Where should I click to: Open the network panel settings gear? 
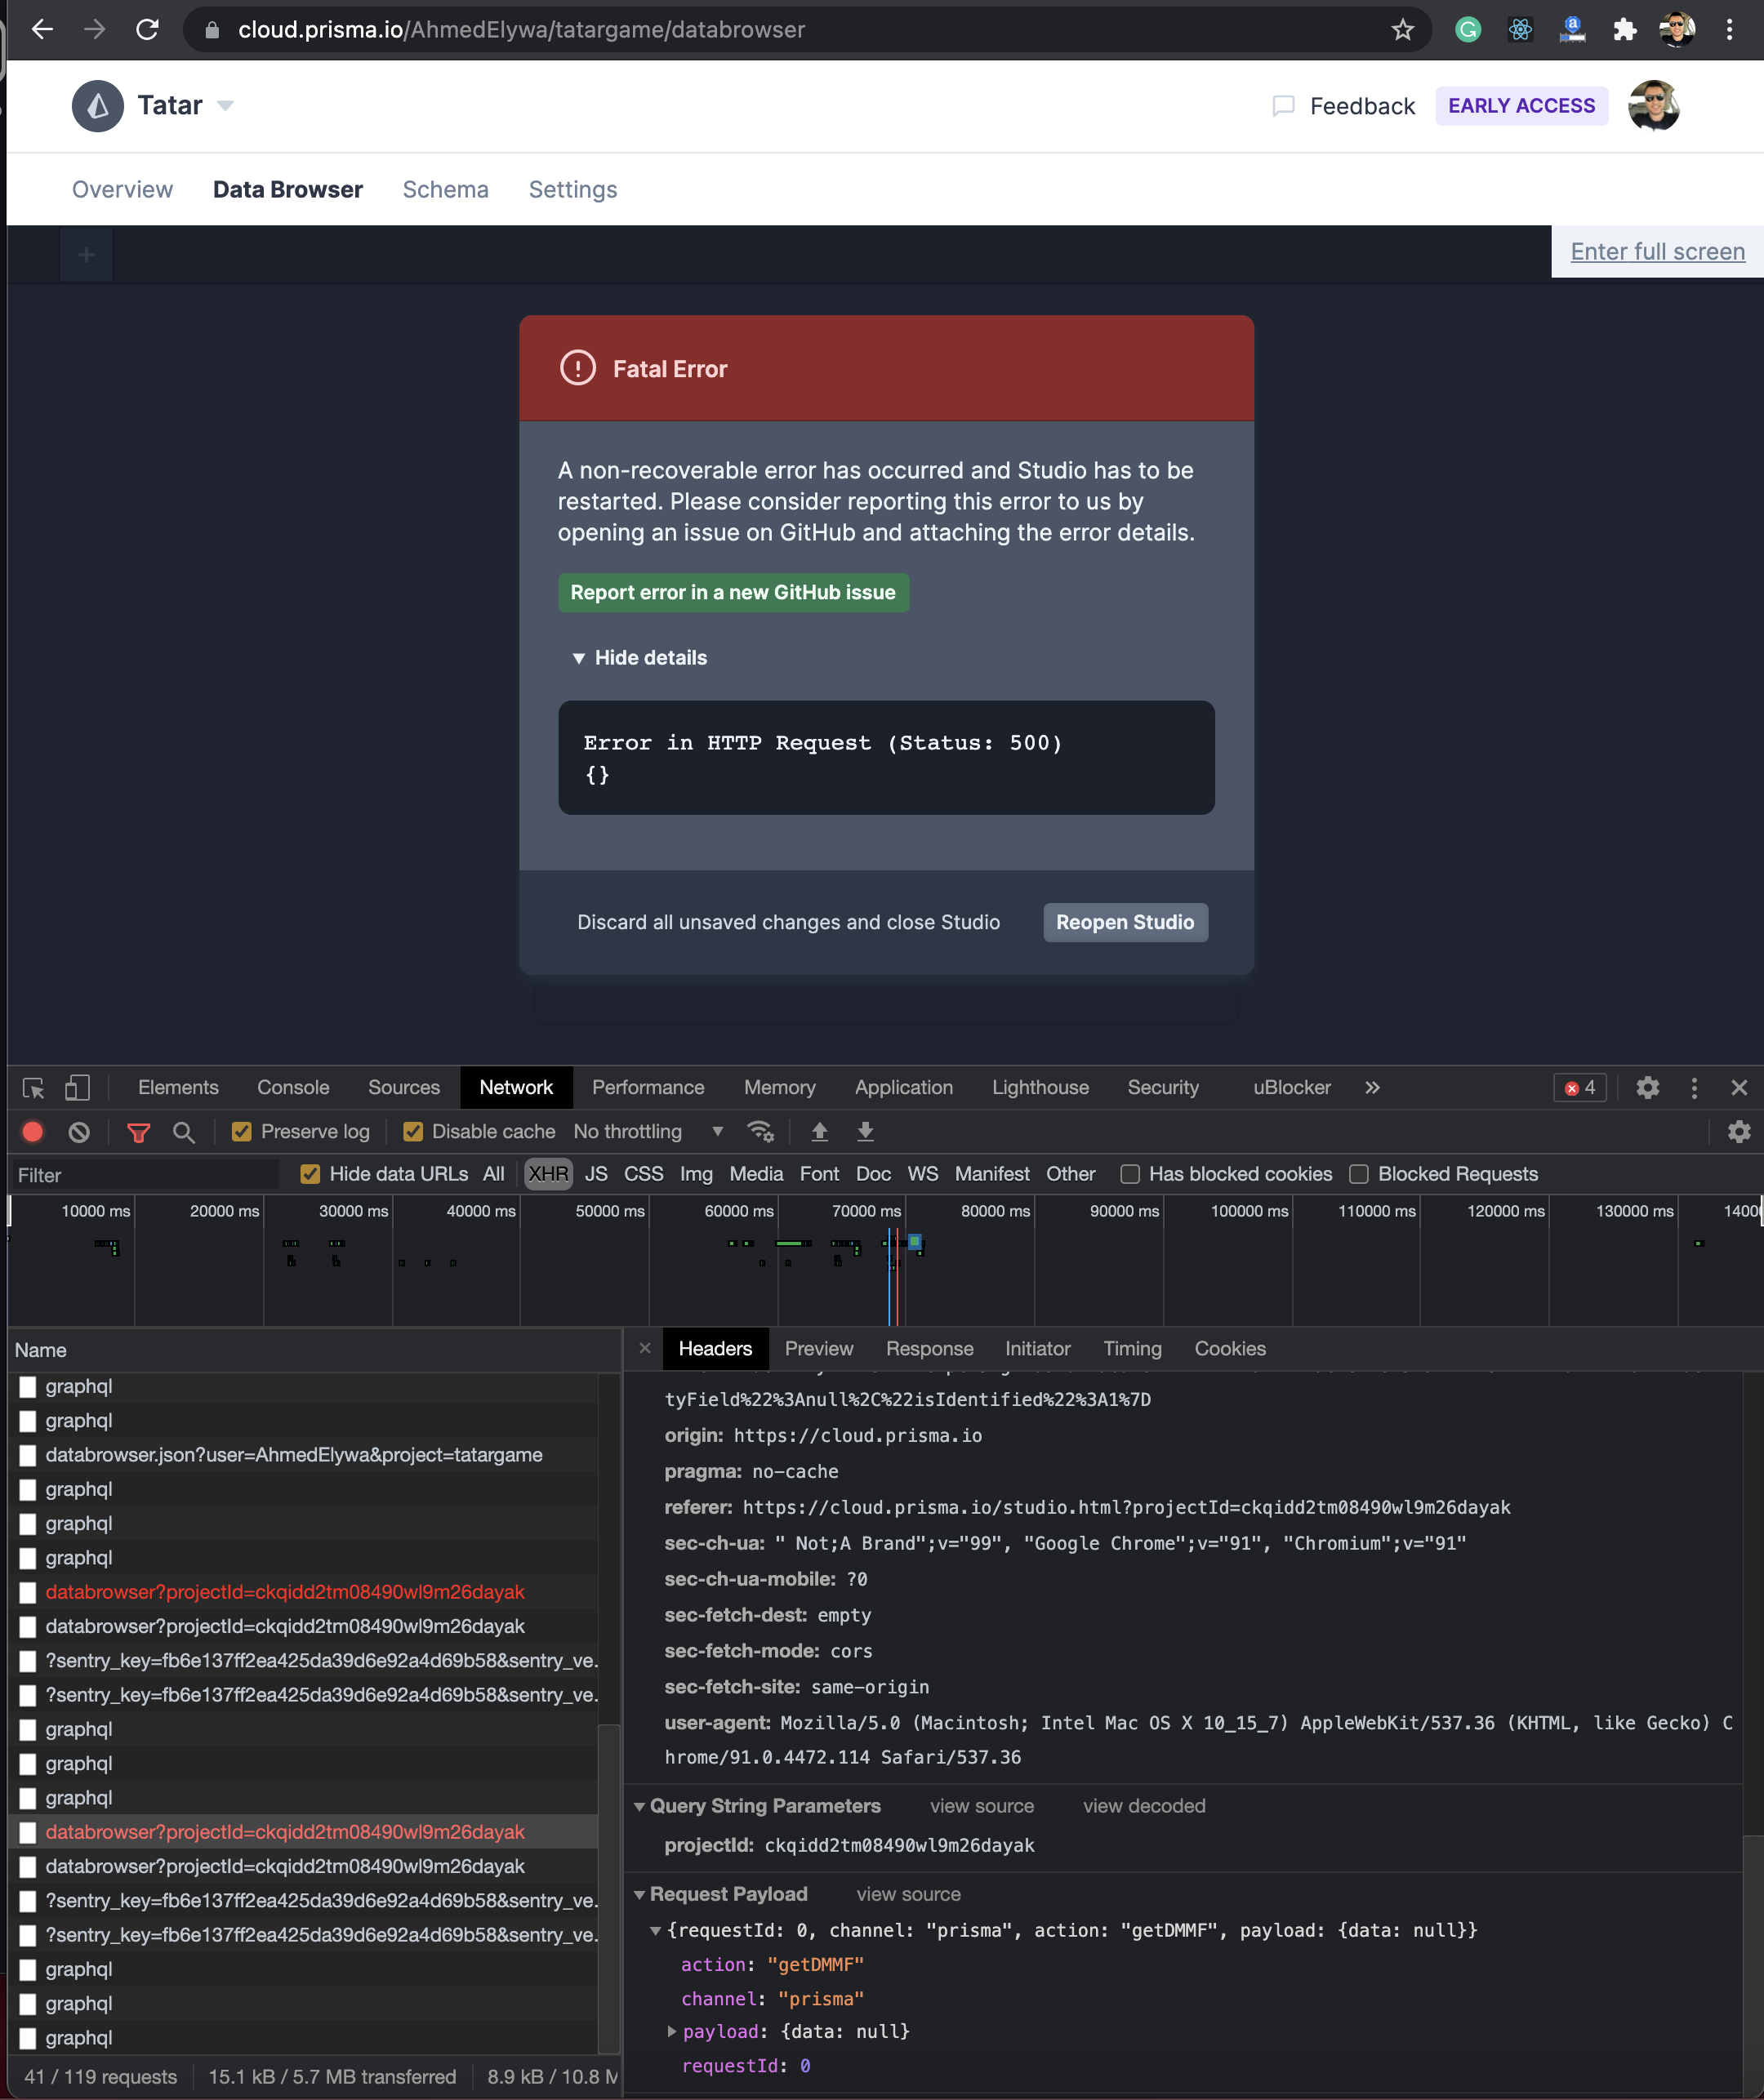point(1739,1131)
